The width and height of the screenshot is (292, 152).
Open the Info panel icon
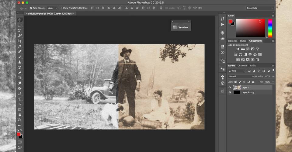222,53
